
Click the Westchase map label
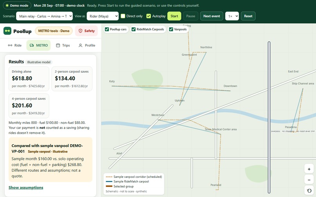[158, 115]
